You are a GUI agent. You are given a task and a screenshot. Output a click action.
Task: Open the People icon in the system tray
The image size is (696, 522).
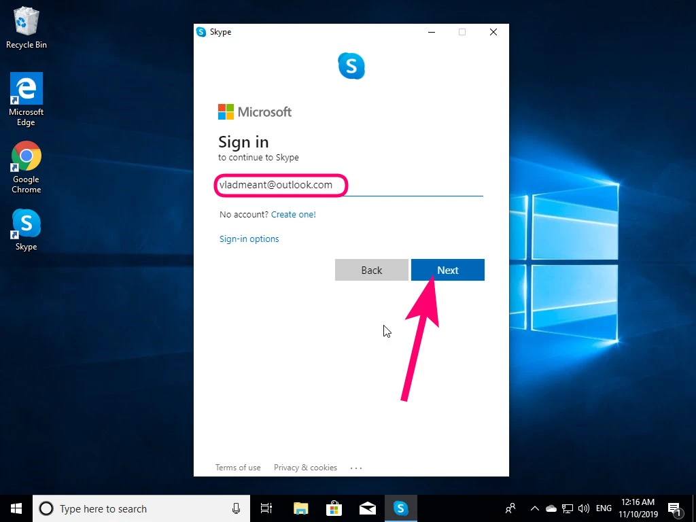pyautogui.click(x=510, y=508)
